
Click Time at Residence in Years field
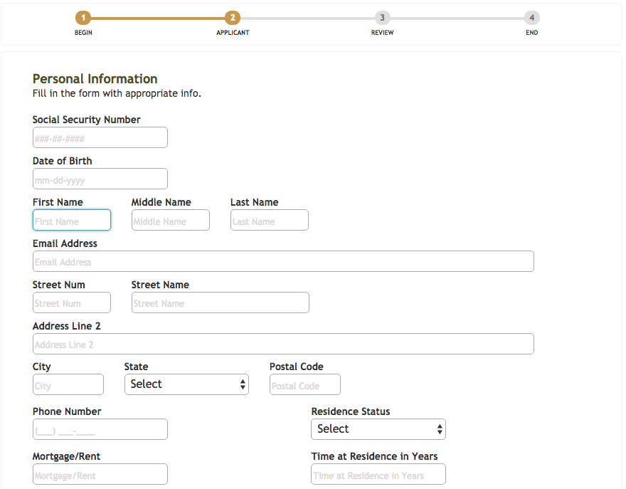[378, 474]
